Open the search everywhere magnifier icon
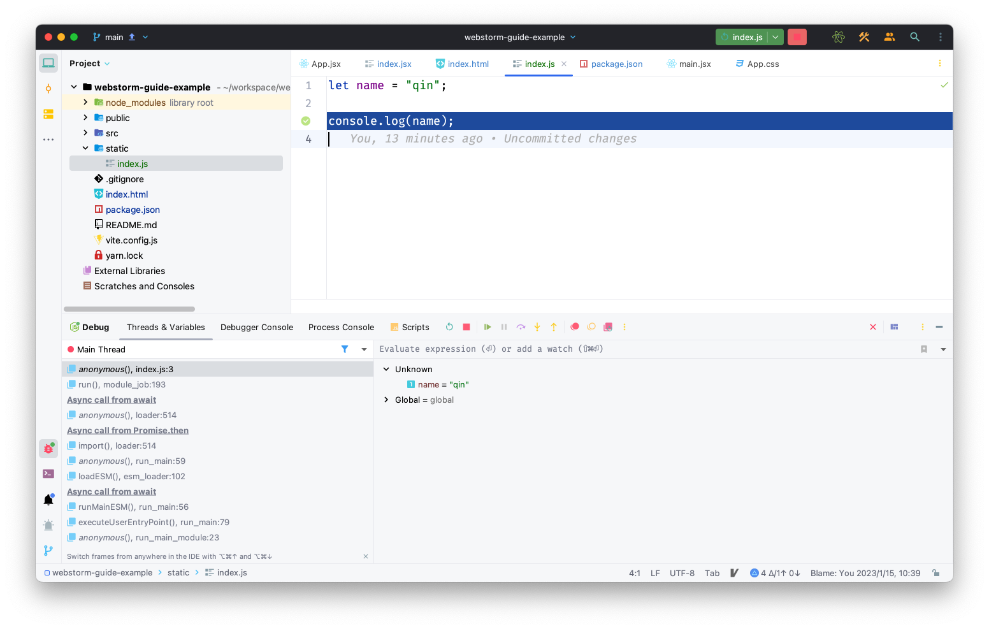The width and height of the screenshot is (989, 629). pos(915,36)
